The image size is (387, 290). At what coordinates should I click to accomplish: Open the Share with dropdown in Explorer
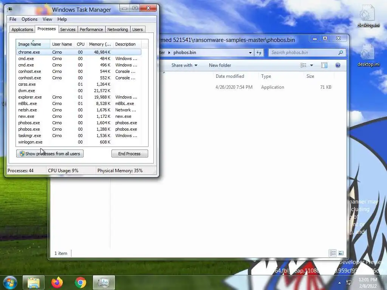coord(184,65)
